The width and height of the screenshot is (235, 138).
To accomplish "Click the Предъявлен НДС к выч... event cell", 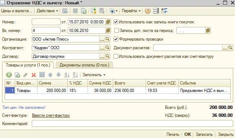I will 204,91.
